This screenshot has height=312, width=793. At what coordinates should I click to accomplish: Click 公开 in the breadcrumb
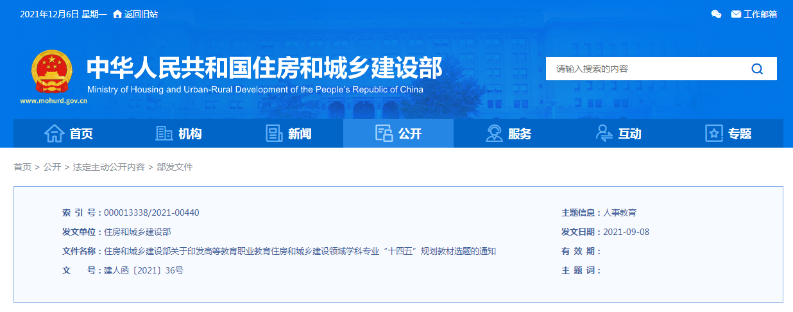pos(52,167)
